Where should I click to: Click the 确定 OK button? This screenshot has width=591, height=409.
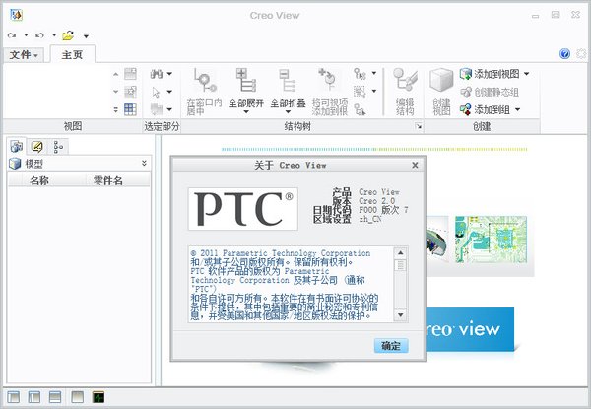(391, 346)
